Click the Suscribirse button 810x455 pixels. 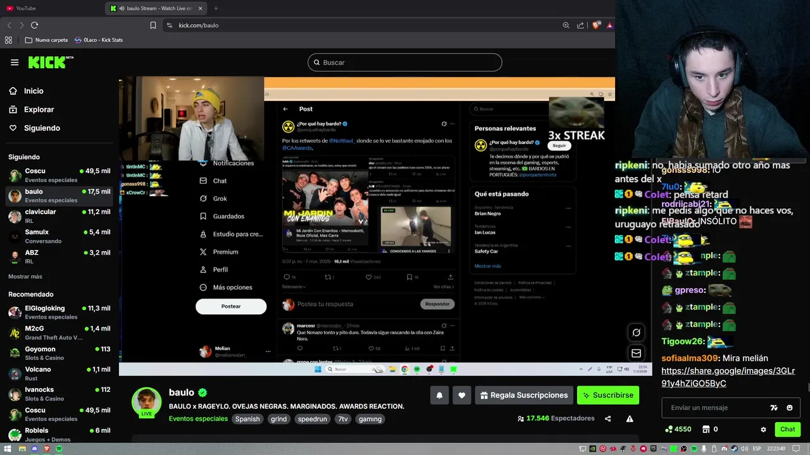pos(608,396)
